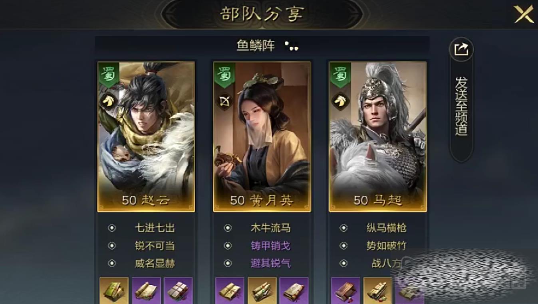Select the first purple book item under 黄月英
Image resolution: width=538 pixels, height=304 pixels.
click(230, 291)
